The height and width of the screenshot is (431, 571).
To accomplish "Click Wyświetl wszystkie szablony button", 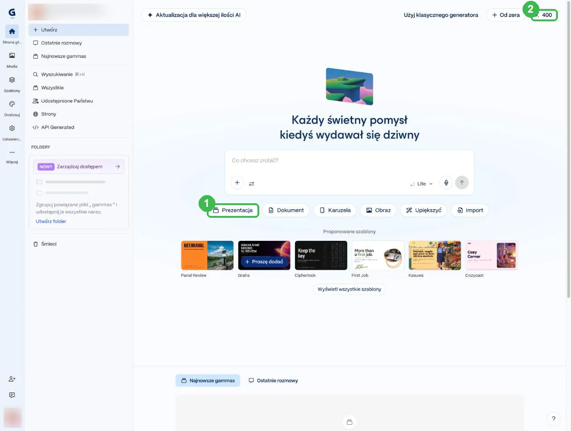I will point(349,289).
